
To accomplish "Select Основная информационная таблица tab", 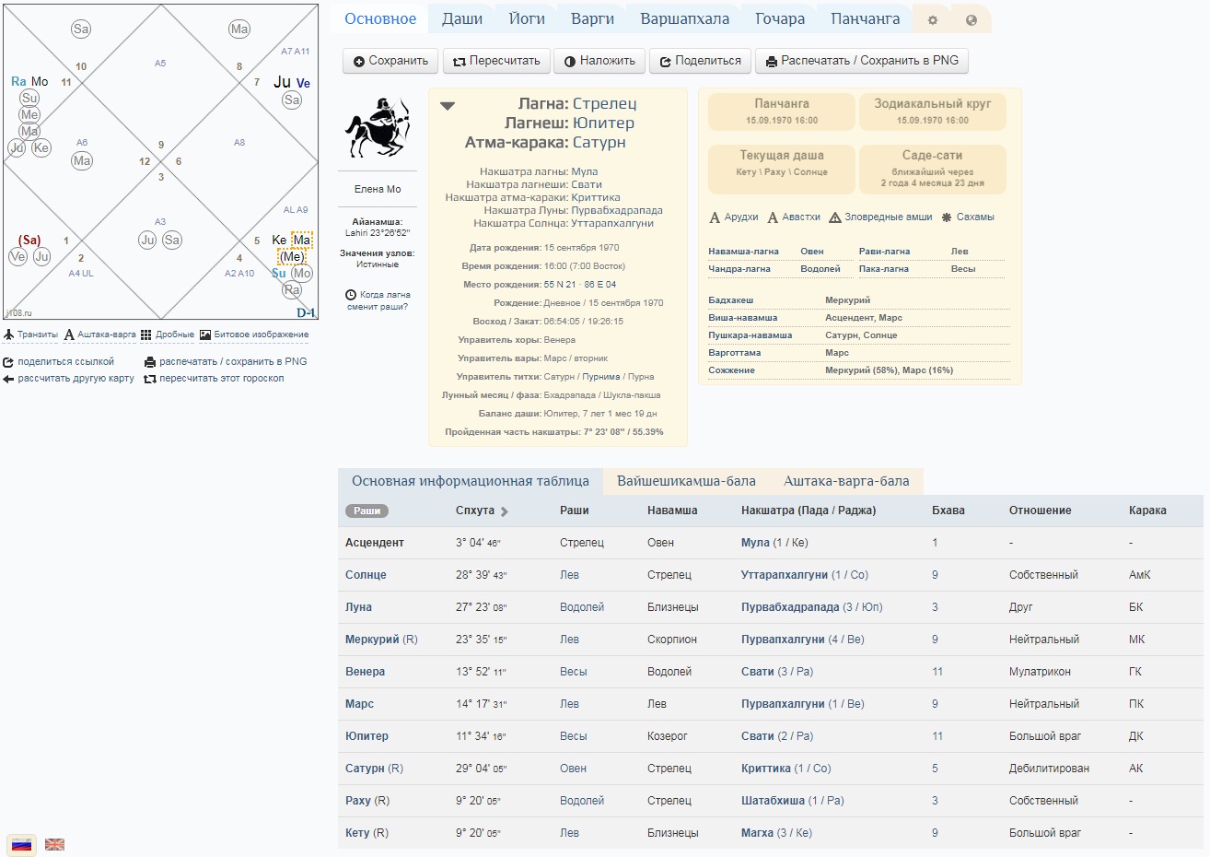I will pyautogui.click(x=471, y=481).
